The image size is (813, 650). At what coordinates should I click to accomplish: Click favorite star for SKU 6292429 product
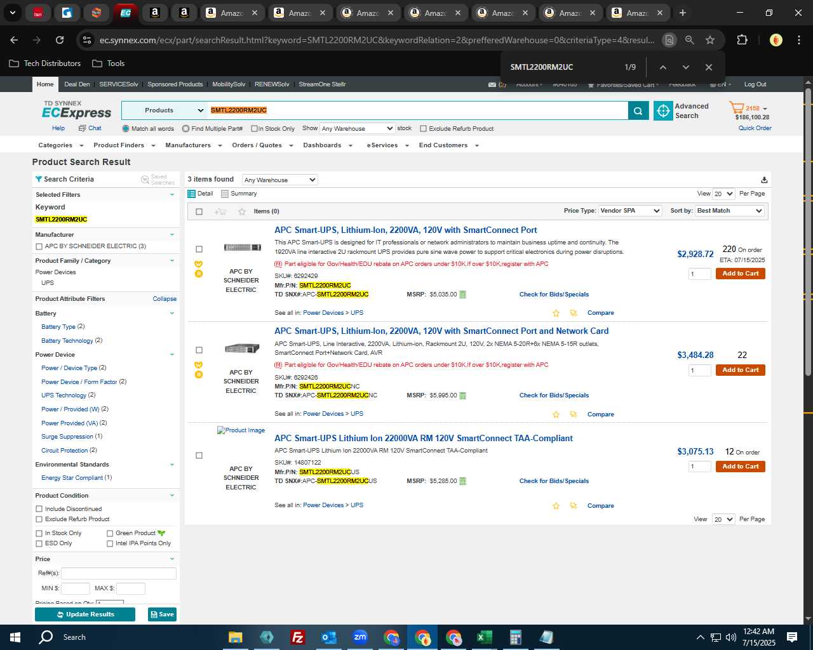pos(556,313)
